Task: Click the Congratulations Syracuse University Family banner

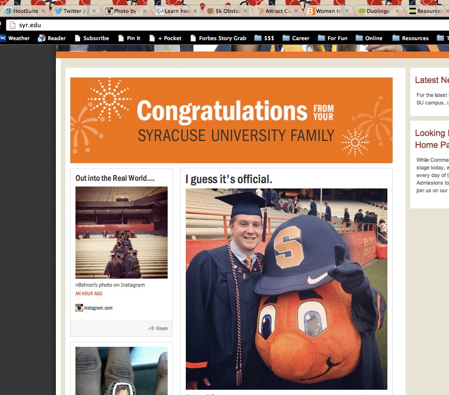Action: pyautogui.click(x=231, y=120)
